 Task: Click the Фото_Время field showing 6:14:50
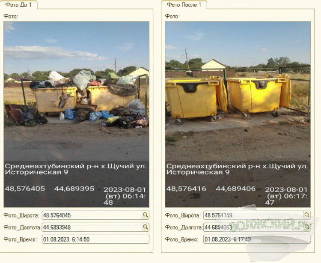click(x=95, y=239)
